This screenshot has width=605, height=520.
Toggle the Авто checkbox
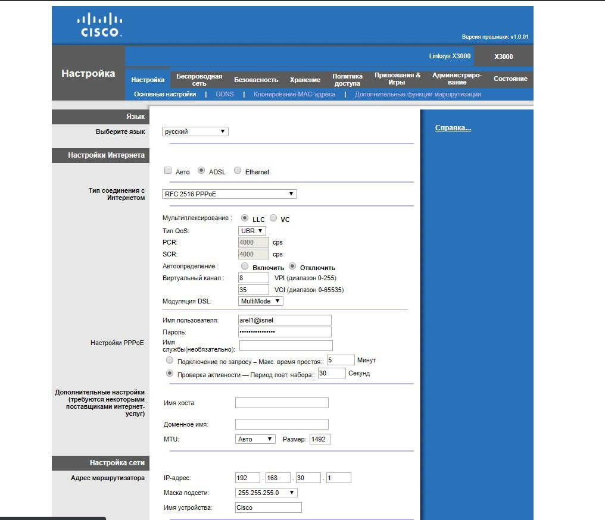click(x=168, y=170)
